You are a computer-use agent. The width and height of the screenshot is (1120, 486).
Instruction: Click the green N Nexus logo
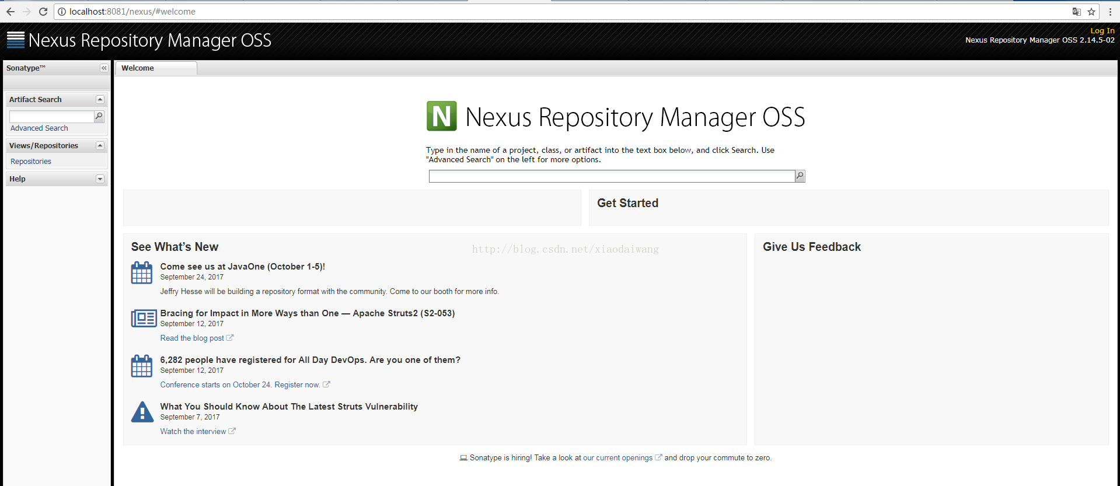[x=442, y=116]
